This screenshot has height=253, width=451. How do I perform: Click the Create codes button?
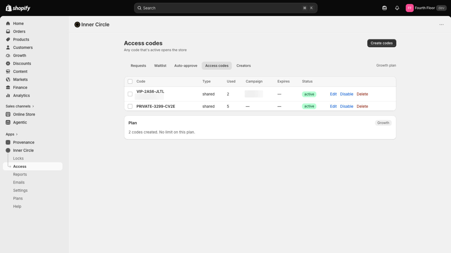point(382,43)
